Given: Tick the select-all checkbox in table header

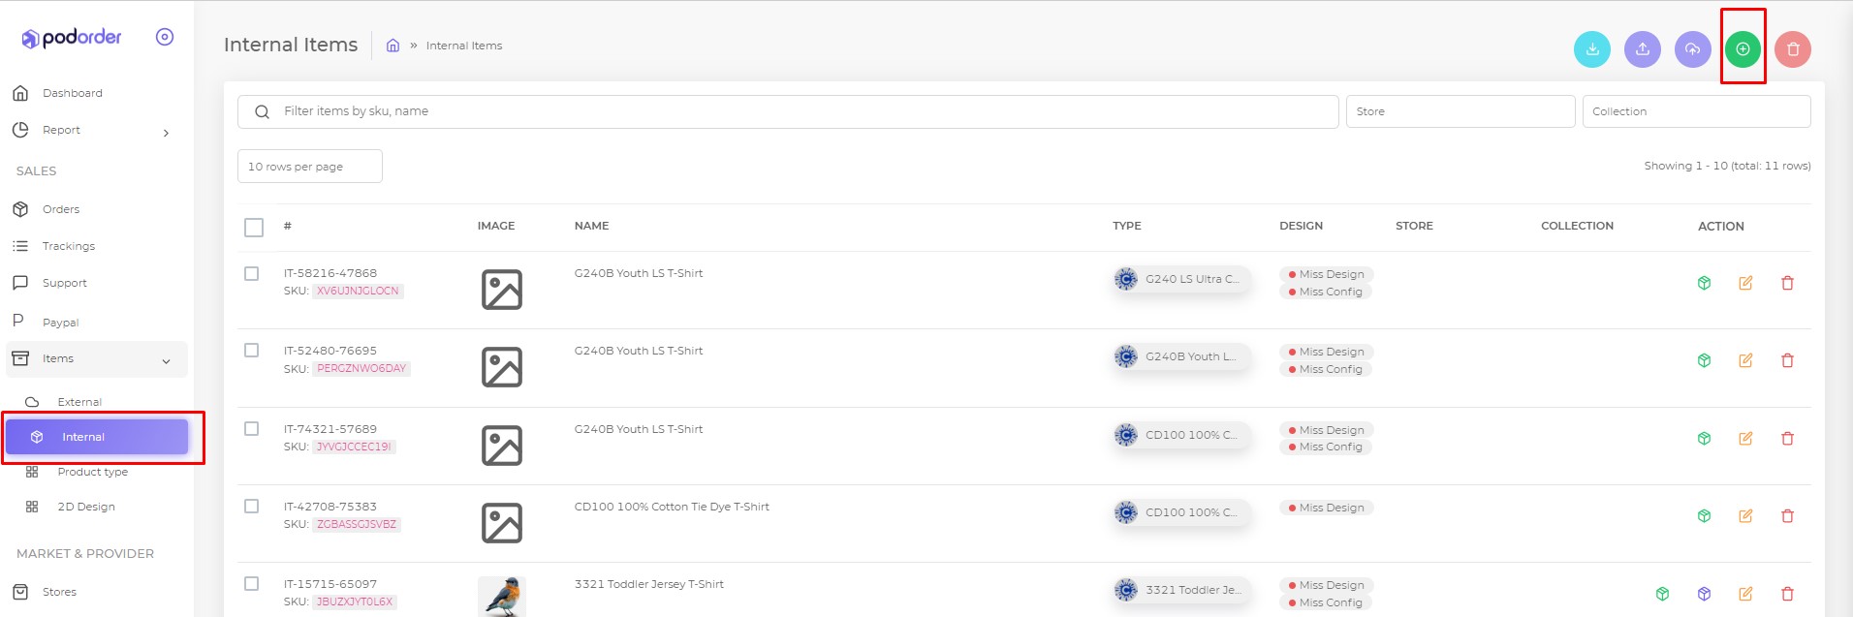Looking at the screenshot, I should pyautogui.click(x=254, y=228).
